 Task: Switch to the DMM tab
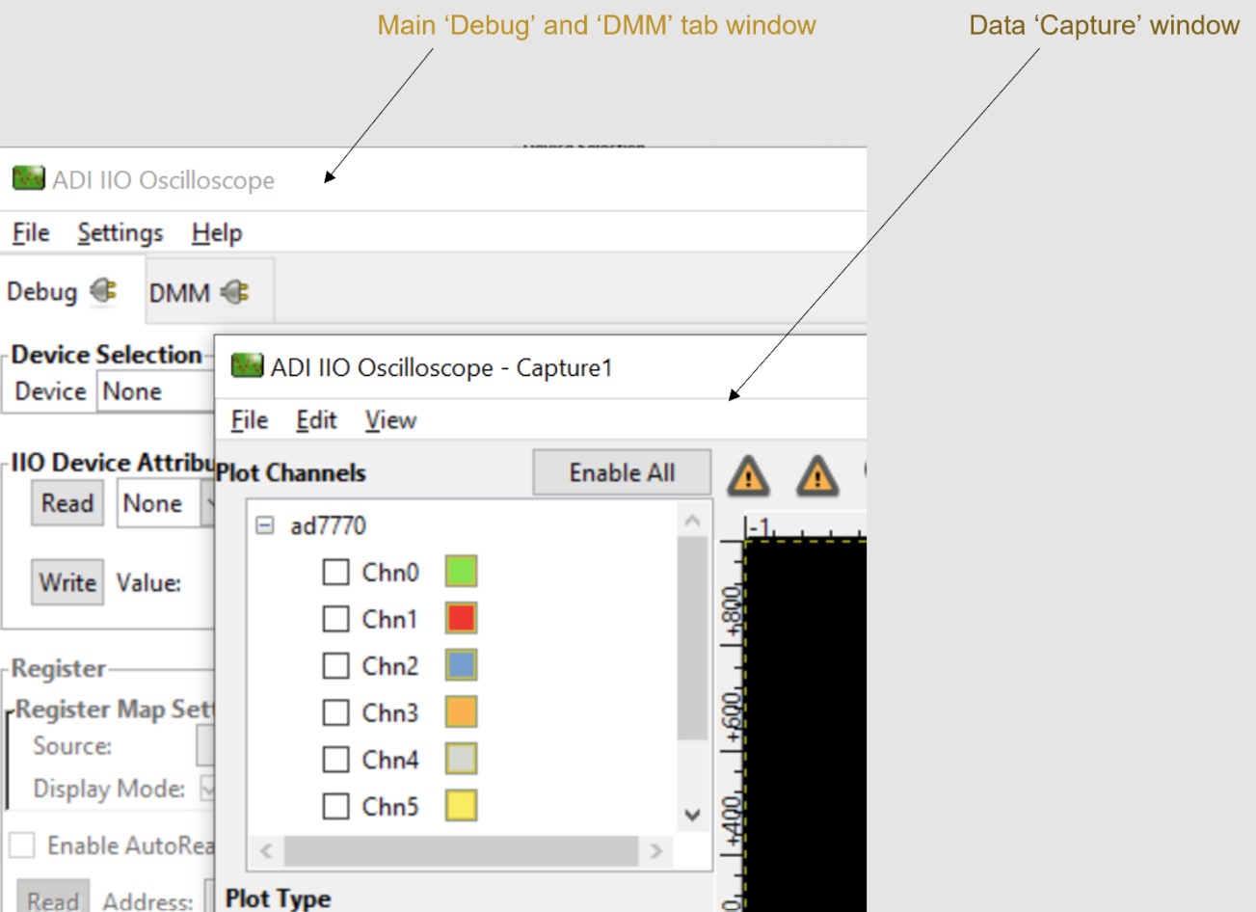click(x=210, y=291)
